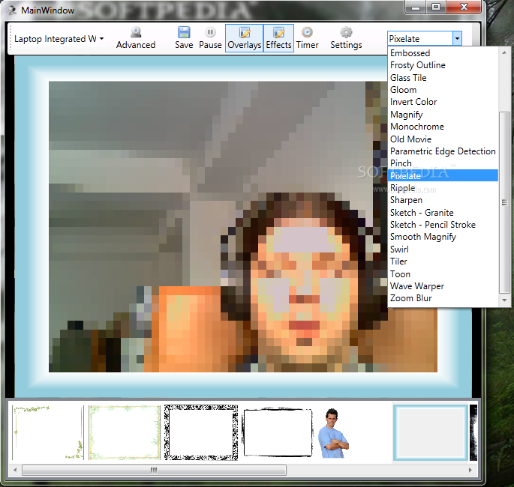The height and width of the screenshot is (487, 514).
Task: Click the effects list scroll-down arrow
Action: tap(504, 300)
